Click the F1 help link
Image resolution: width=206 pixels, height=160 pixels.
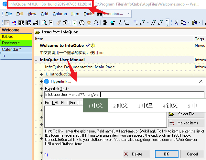point(46,155)
